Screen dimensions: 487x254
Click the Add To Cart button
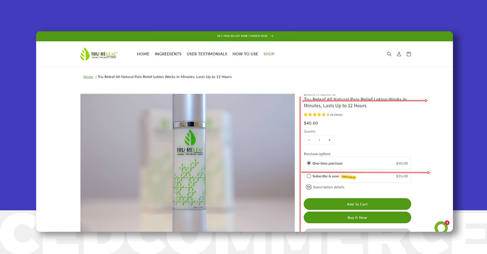(357, 204)
